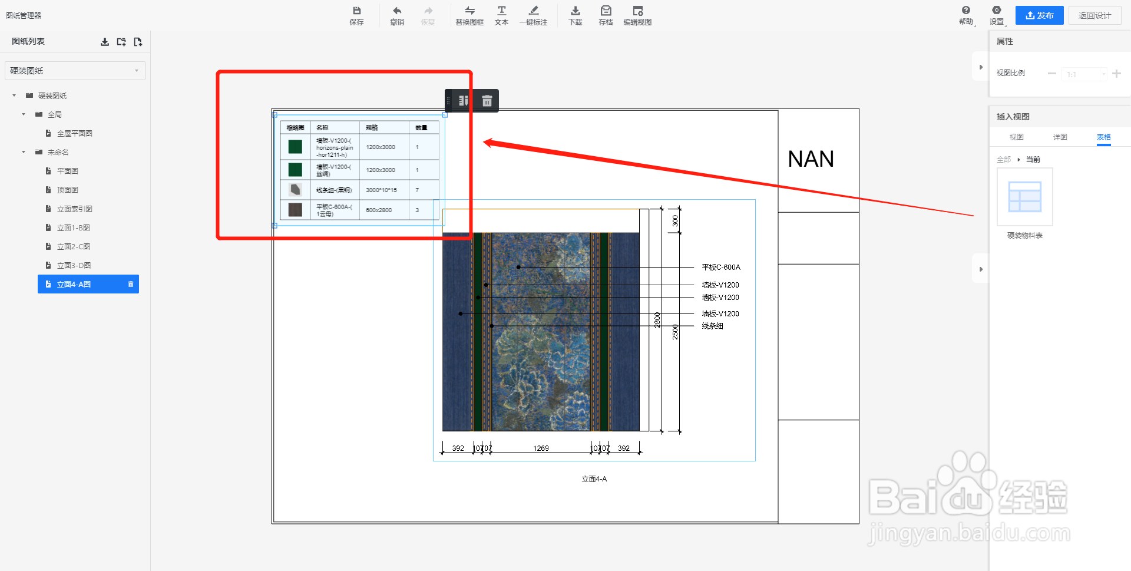Click the 1269 dimension value
This screenshot has width=1131, height=571.
click(541, 448)
